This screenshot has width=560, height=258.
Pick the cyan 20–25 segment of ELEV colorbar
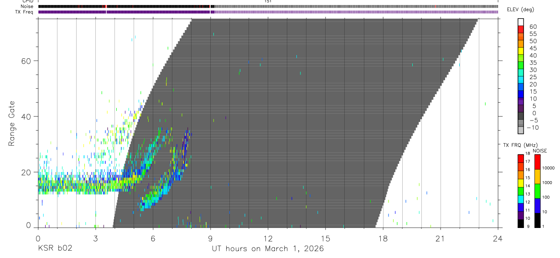521,80
